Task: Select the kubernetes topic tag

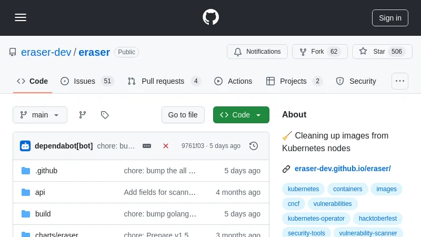Action: point(303,189)
